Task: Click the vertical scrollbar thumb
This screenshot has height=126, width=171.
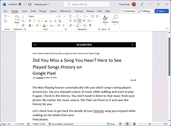Action: pyautogui.click(x=169, y=57)
